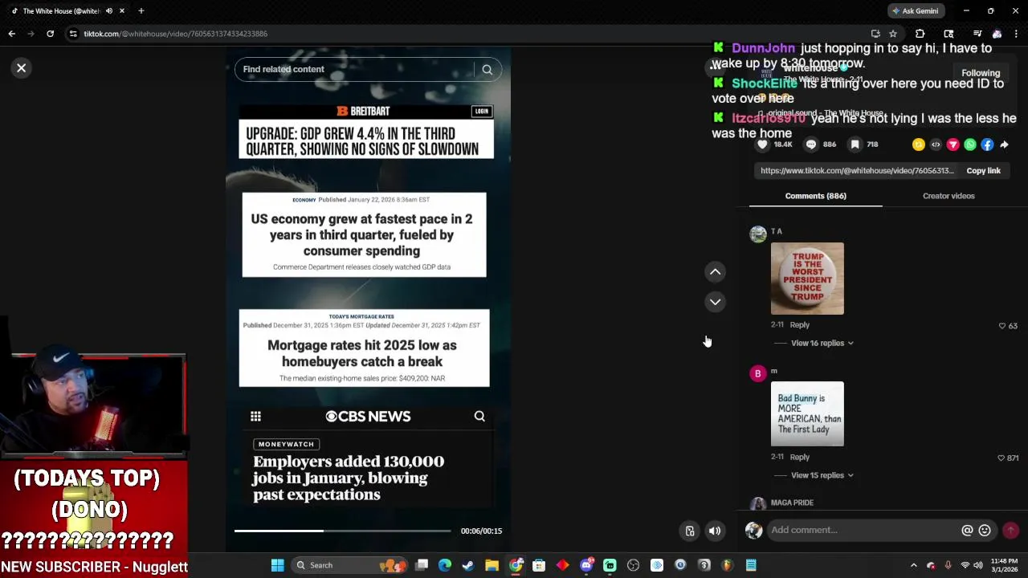This screenshot has height=578, width=1028.
Task: Insert an @ mention in comment box
Action: 967,531
